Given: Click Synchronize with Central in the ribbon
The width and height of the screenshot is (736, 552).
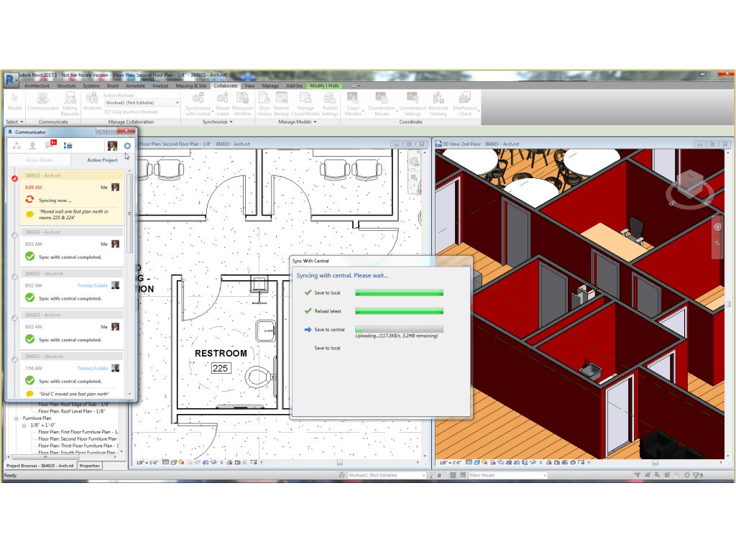Looking at the screenshot, I should pos(198,103).
